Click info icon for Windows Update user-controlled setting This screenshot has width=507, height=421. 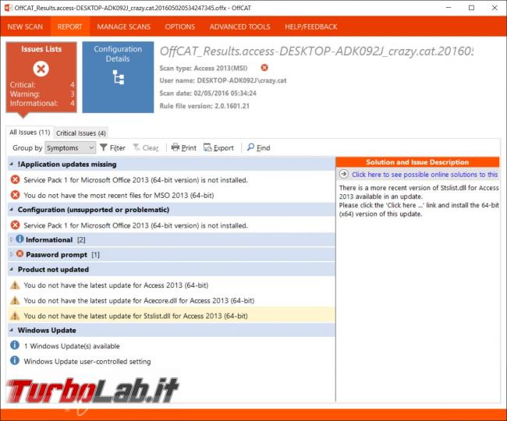[x=15, y=360]
